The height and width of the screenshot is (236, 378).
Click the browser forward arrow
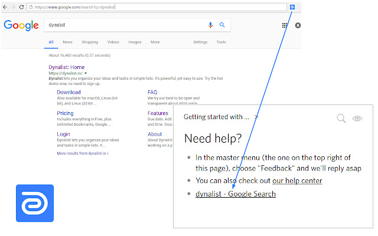click(13, 7)
